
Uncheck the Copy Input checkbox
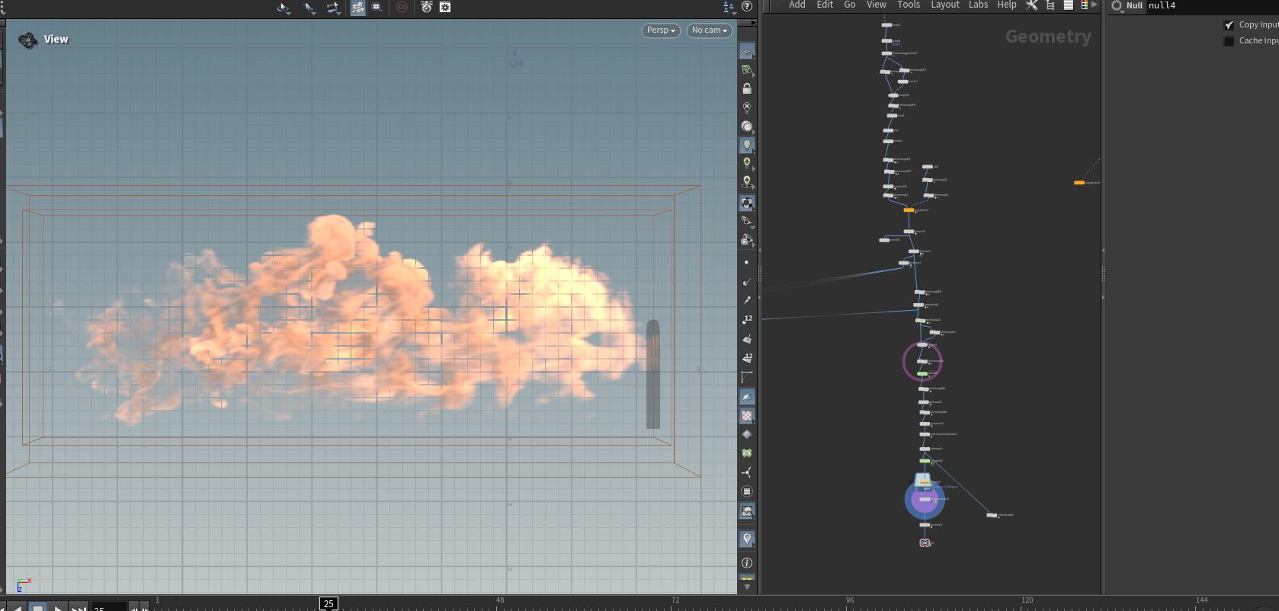pos(1229,25)
